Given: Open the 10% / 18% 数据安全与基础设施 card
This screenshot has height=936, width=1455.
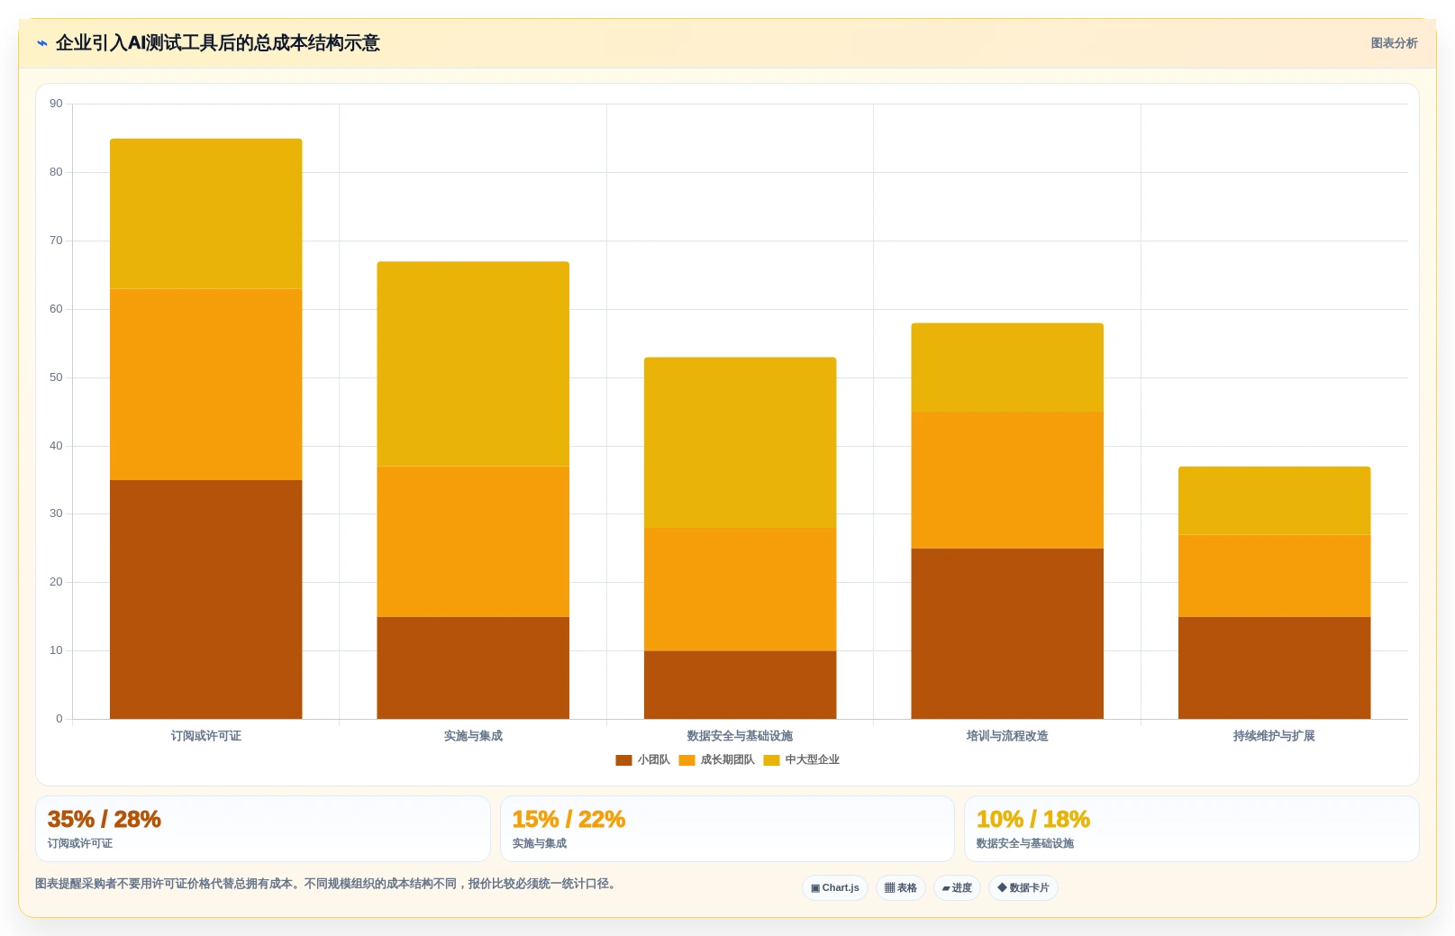Looking at the screenshot, I should click(1192, 829).
